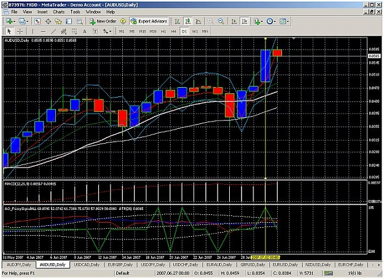384x278 pixels.
Task: Click the connection status bars icon
Action: (329, 273)
